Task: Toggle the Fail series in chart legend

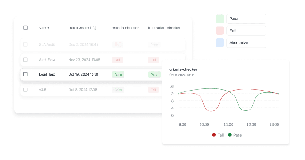Action: tap(218, 135)
